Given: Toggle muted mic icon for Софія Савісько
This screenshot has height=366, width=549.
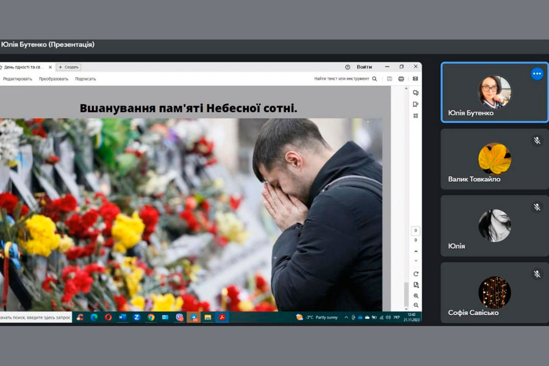Looking at the screenshot, I should coord(537,274).
